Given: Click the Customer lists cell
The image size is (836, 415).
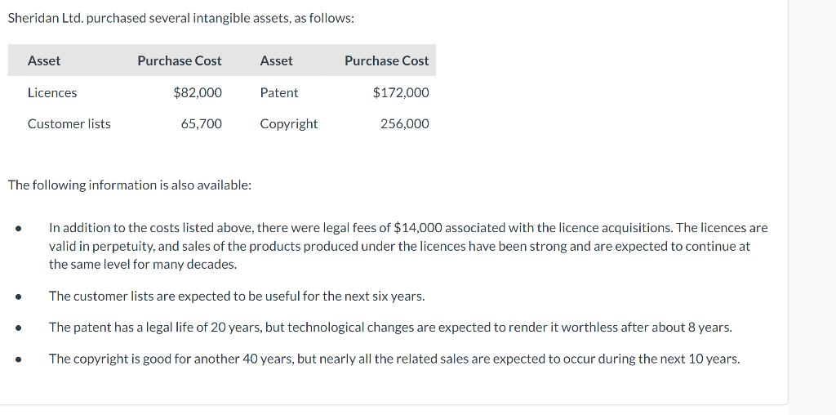Looking at the screenshot, I should pyautogui.click(x=69, y=123).
